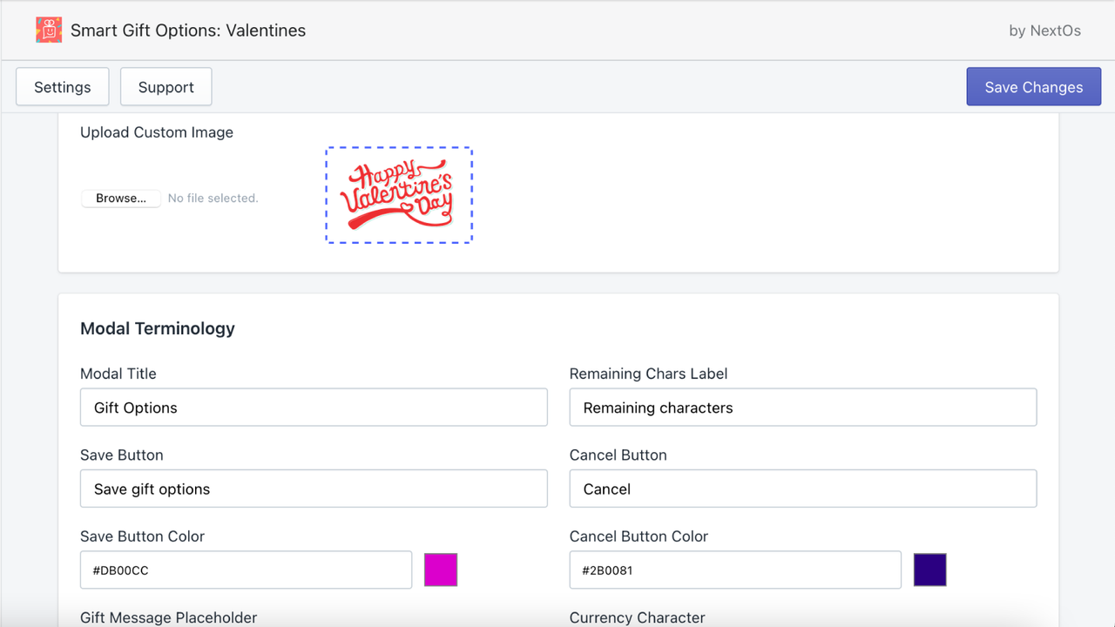The width and height of the screenshot is (1115, 627).
Task: Click the 'No file selected' text
Action: [213, 198]
